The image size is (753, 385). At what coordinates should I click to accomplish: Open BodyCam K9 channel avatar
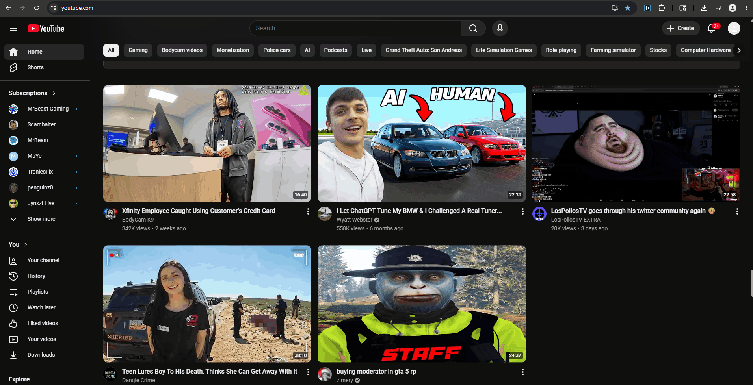pos(110,214)
